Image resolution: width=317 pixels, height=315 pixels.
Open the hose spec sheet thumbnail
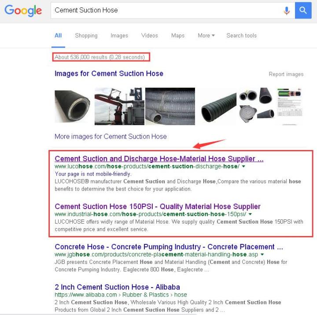(290, 106)
